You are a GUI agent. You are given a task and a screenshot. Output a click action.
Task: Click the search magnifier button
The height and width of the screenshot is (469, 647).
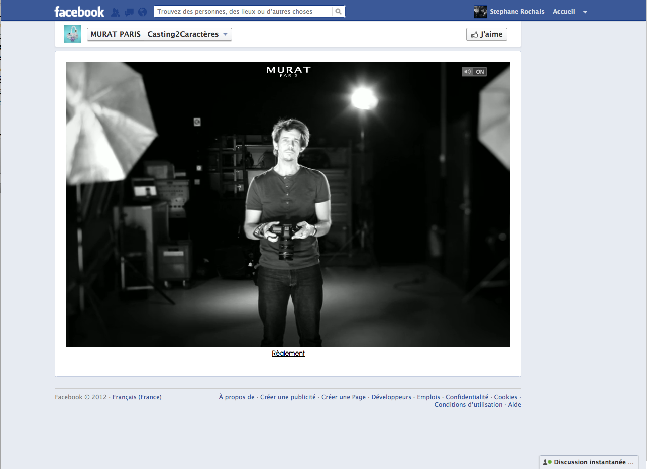click(x=339, y=11)
